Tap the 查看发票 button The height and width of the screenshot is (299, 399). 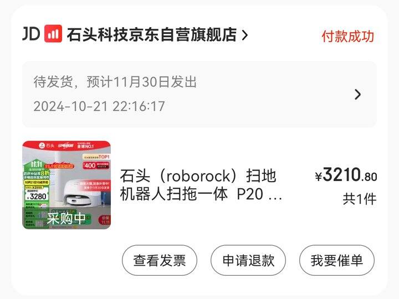(x=160, y=260)
